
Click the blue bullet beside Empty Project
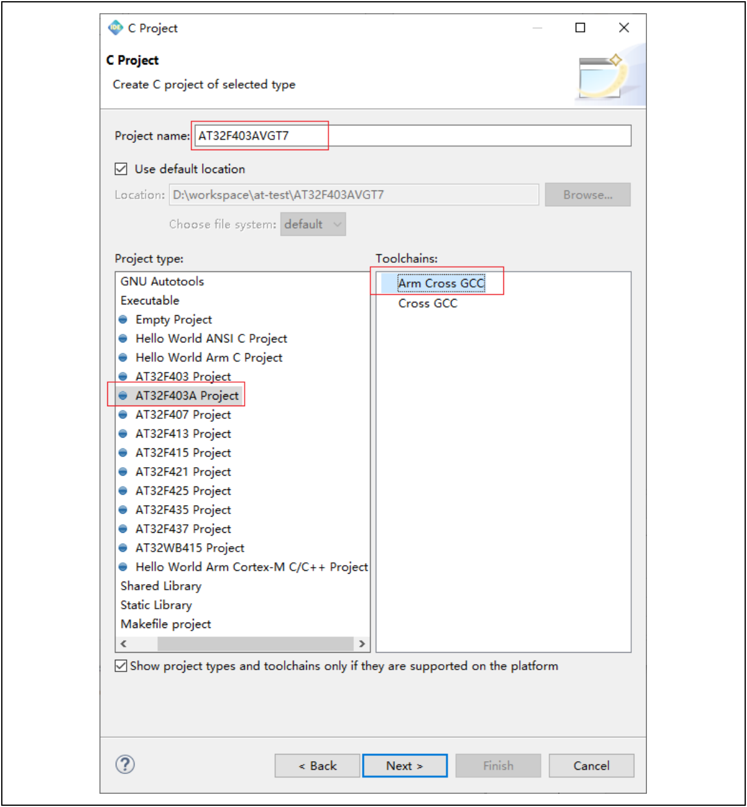pyautogui.click(x=123, y=319)
